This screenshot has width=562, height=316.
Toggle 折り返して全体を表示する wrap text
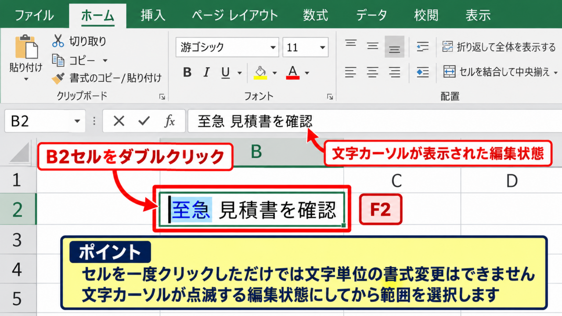(499, 47)
